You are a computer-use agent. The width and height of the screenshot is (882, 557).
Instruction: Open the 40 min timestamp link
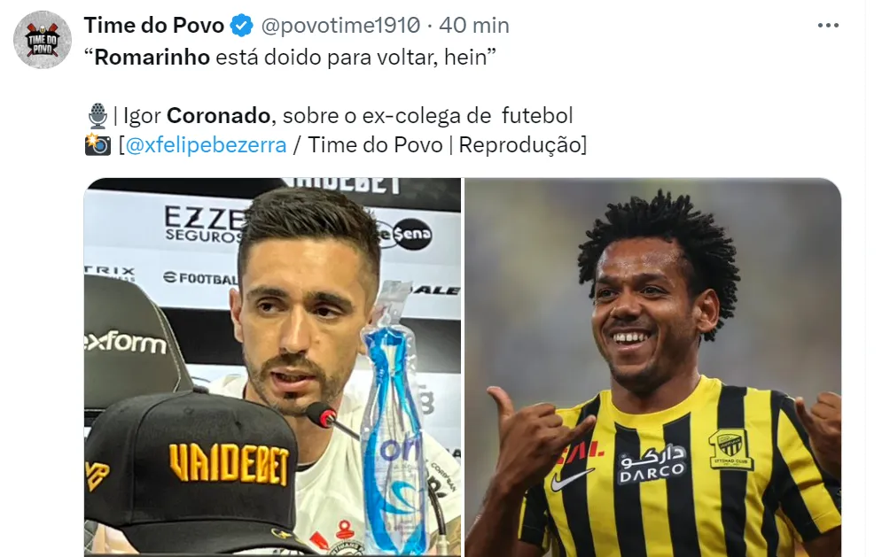coord(474,26)
